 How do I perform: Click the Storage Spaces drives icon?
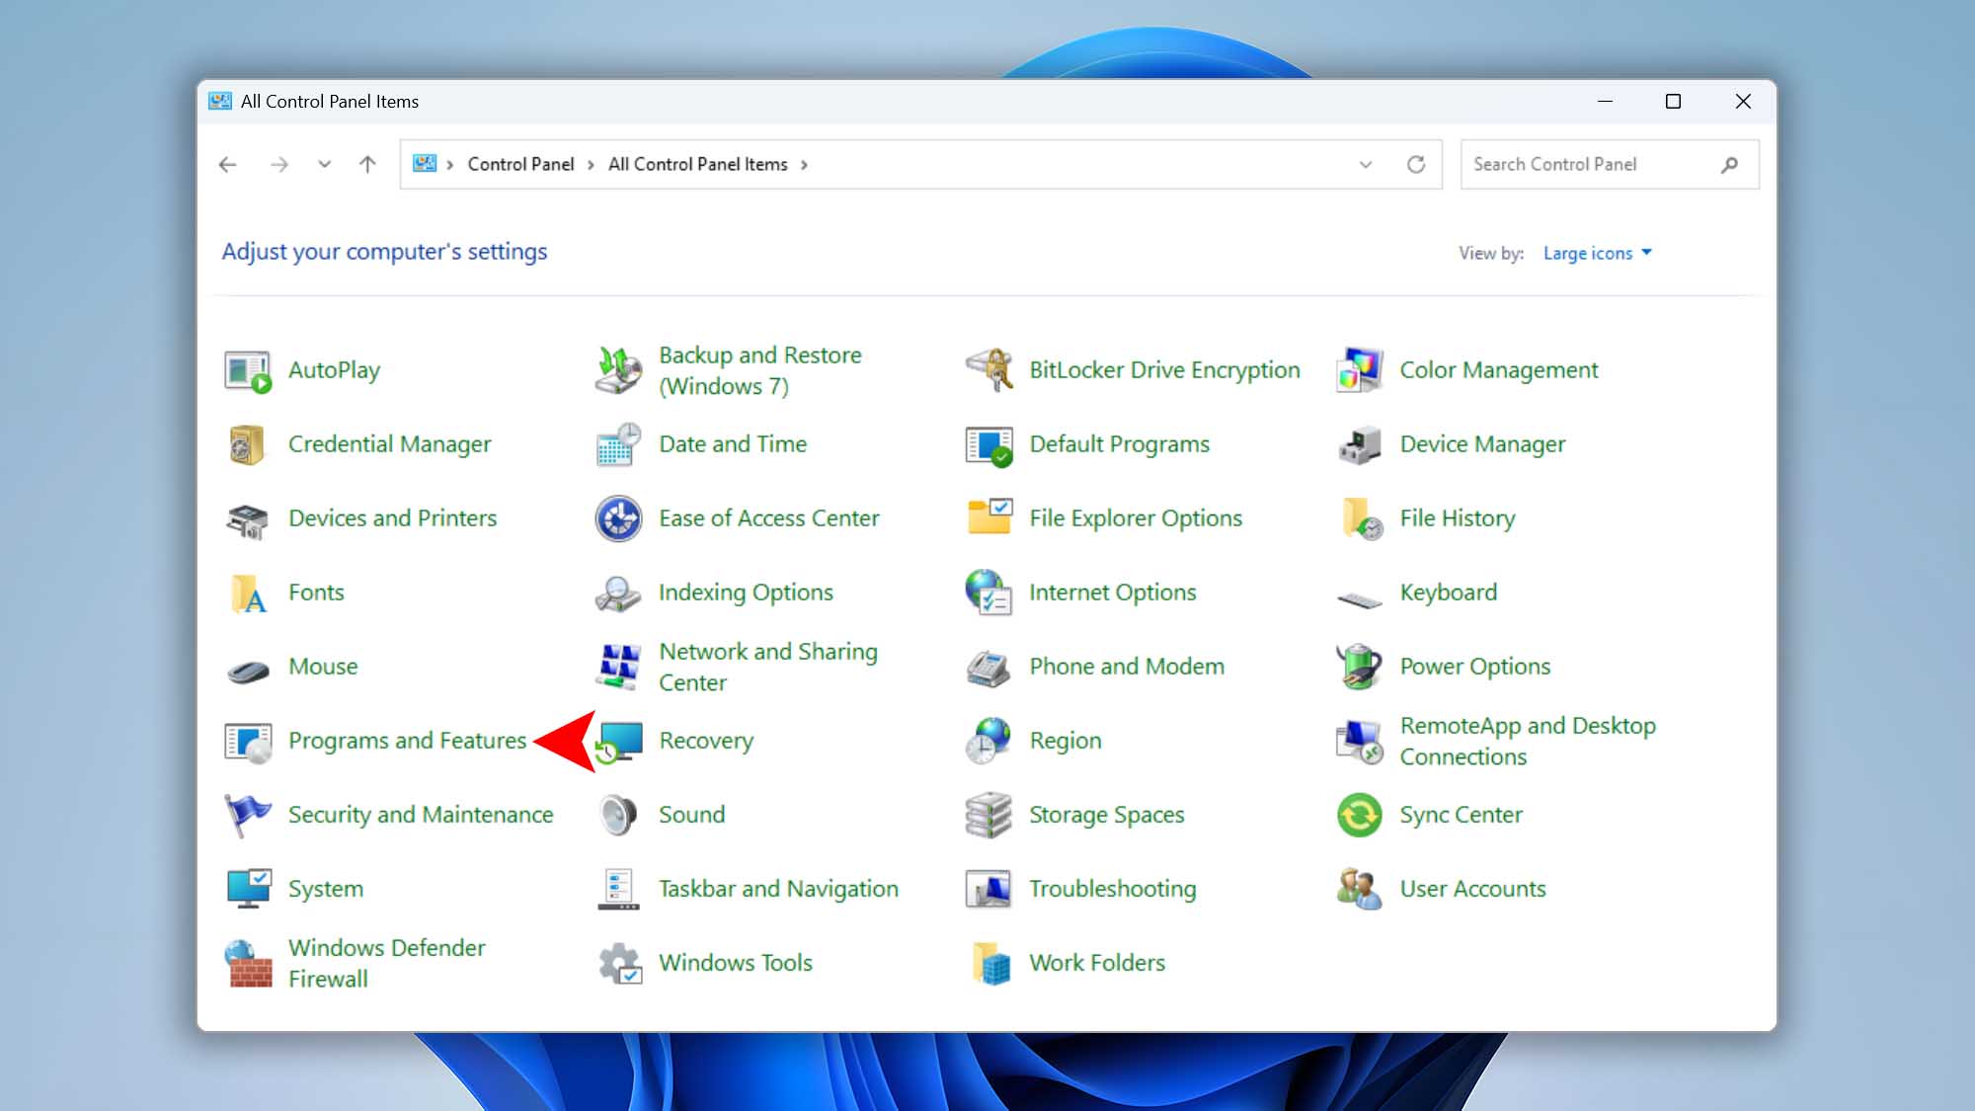(x=989, y=816)
